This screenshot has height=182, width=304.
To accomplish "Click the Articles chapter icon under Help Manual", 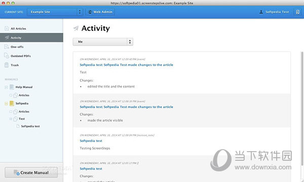I will [x=16, y=95].
